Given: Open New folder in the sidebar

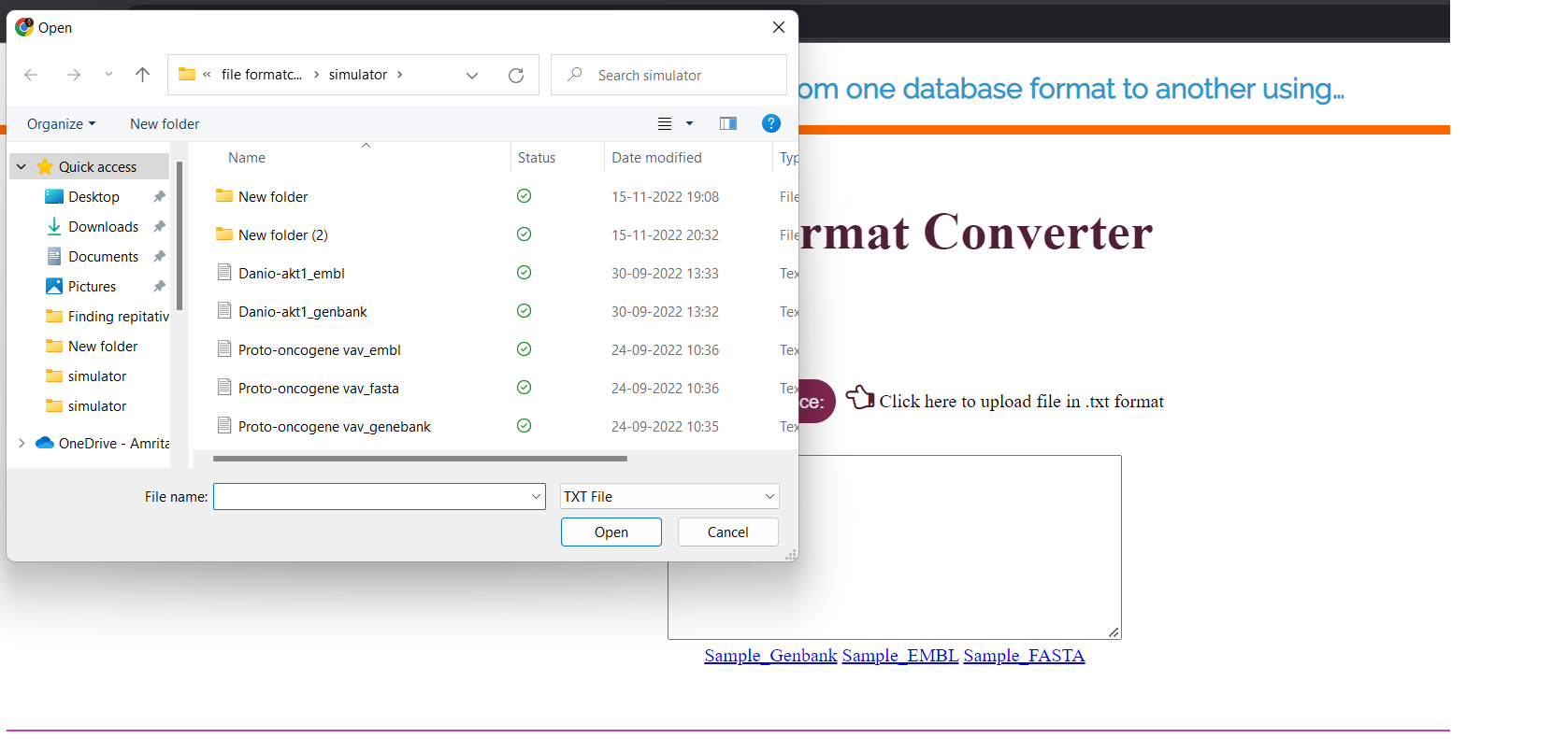Looking at the screenshot, I should [102, 346].
